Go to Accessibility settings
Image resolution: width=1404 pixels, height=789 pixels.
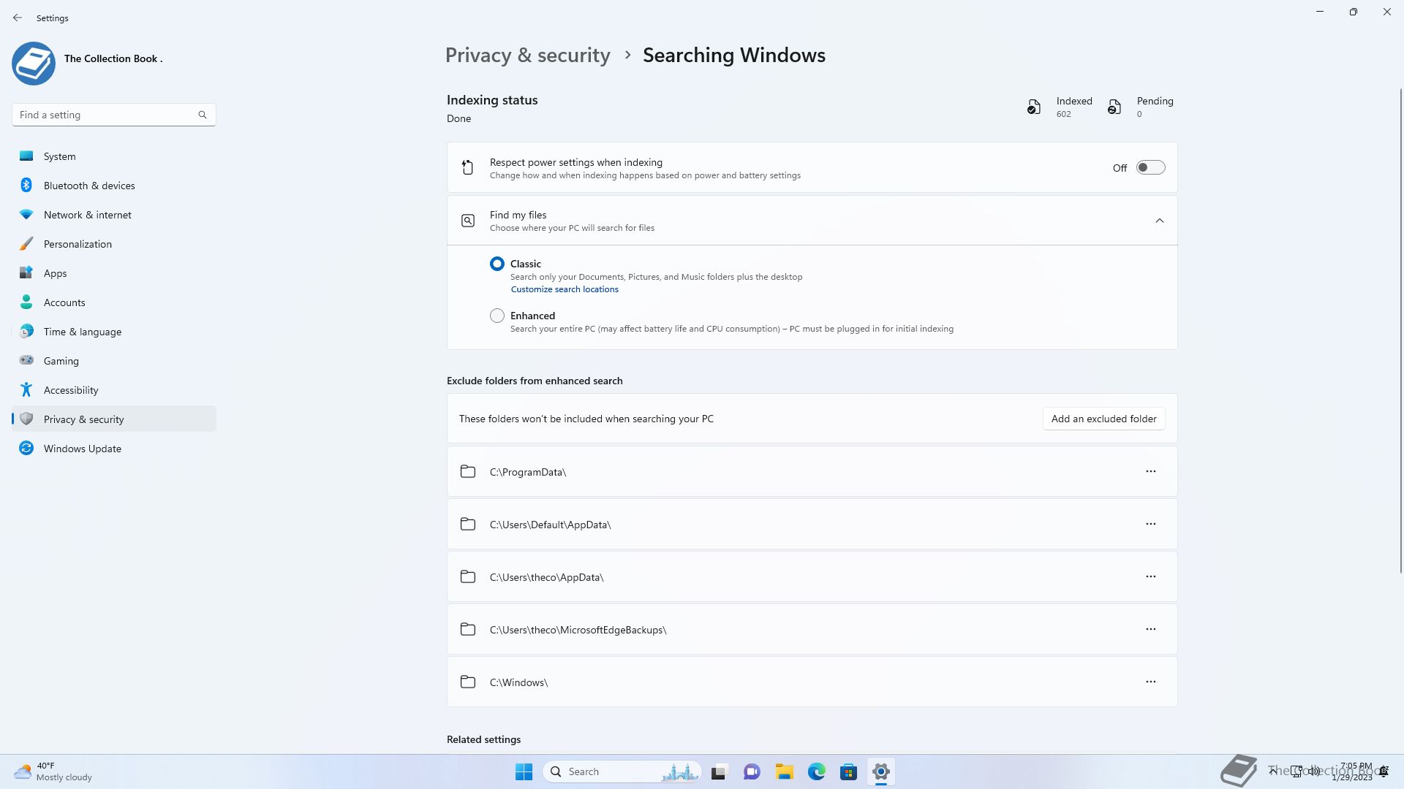114,390
